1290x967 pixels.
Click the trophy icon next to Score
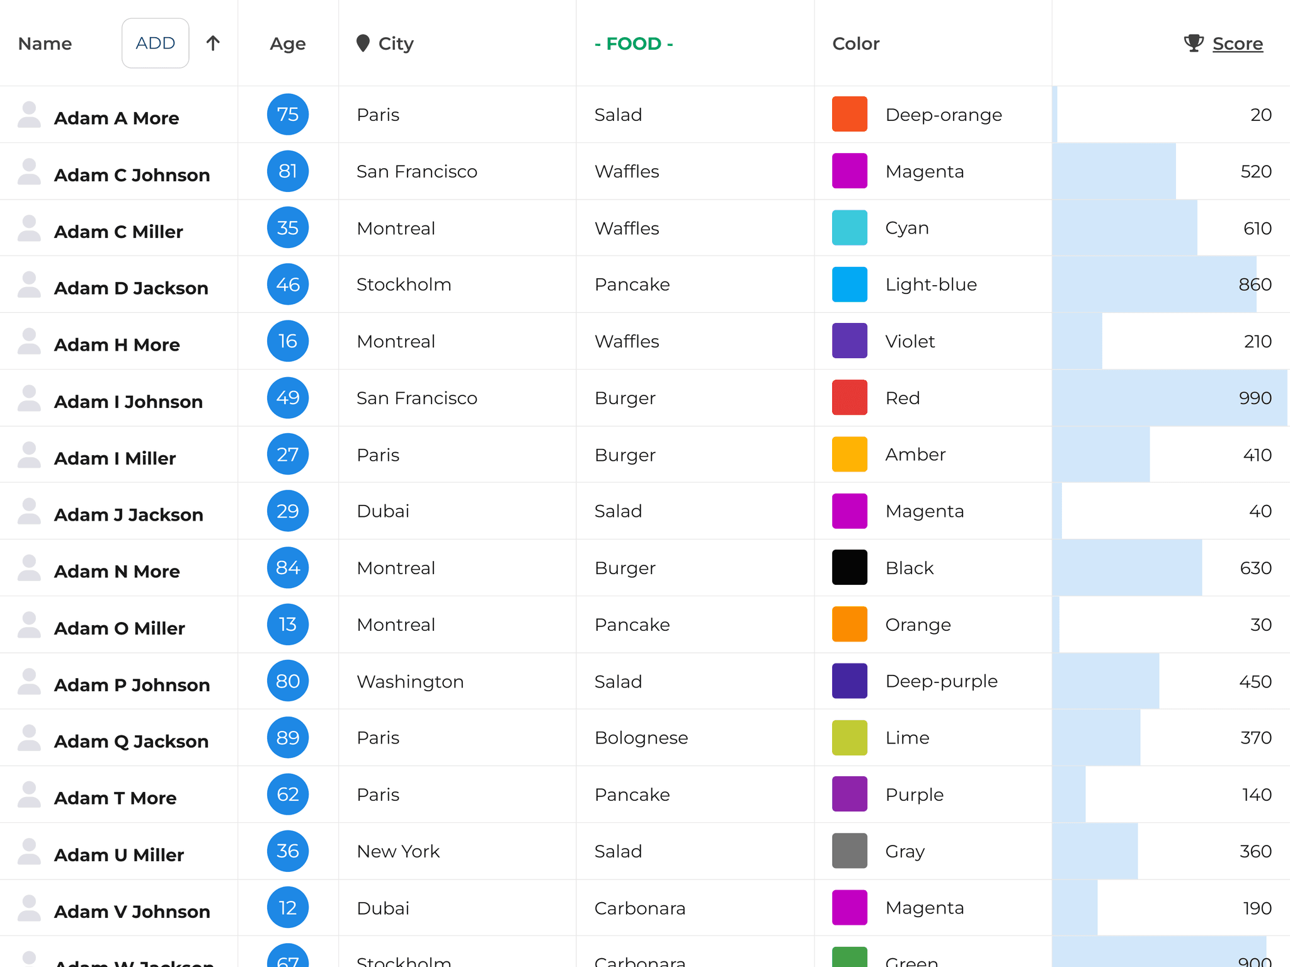point(1193,43)
